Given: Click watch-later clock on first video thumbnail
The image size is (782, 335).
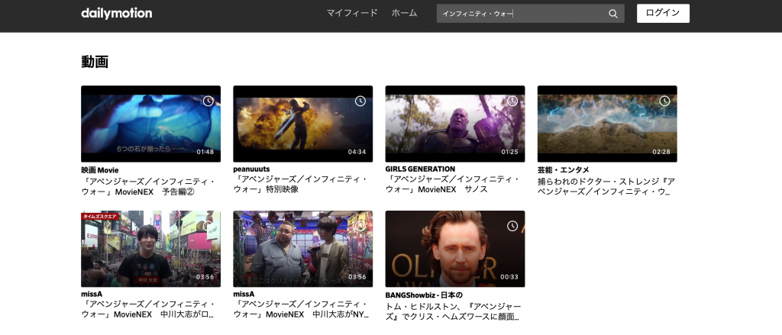Looking at the screenshot, I should coord(208,101).
